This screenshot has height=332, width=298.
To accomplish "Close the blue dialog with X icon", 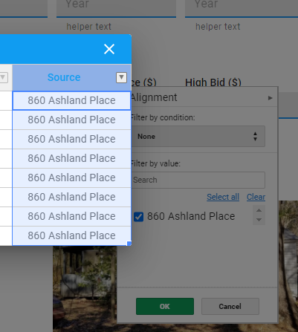I will pos(109,49).
